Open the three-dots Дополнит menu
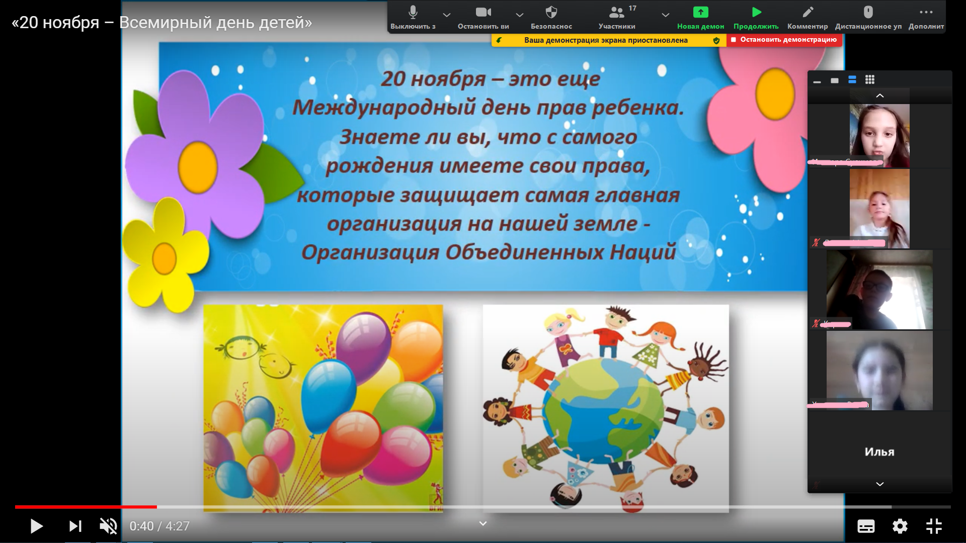 tap(926, 12)
